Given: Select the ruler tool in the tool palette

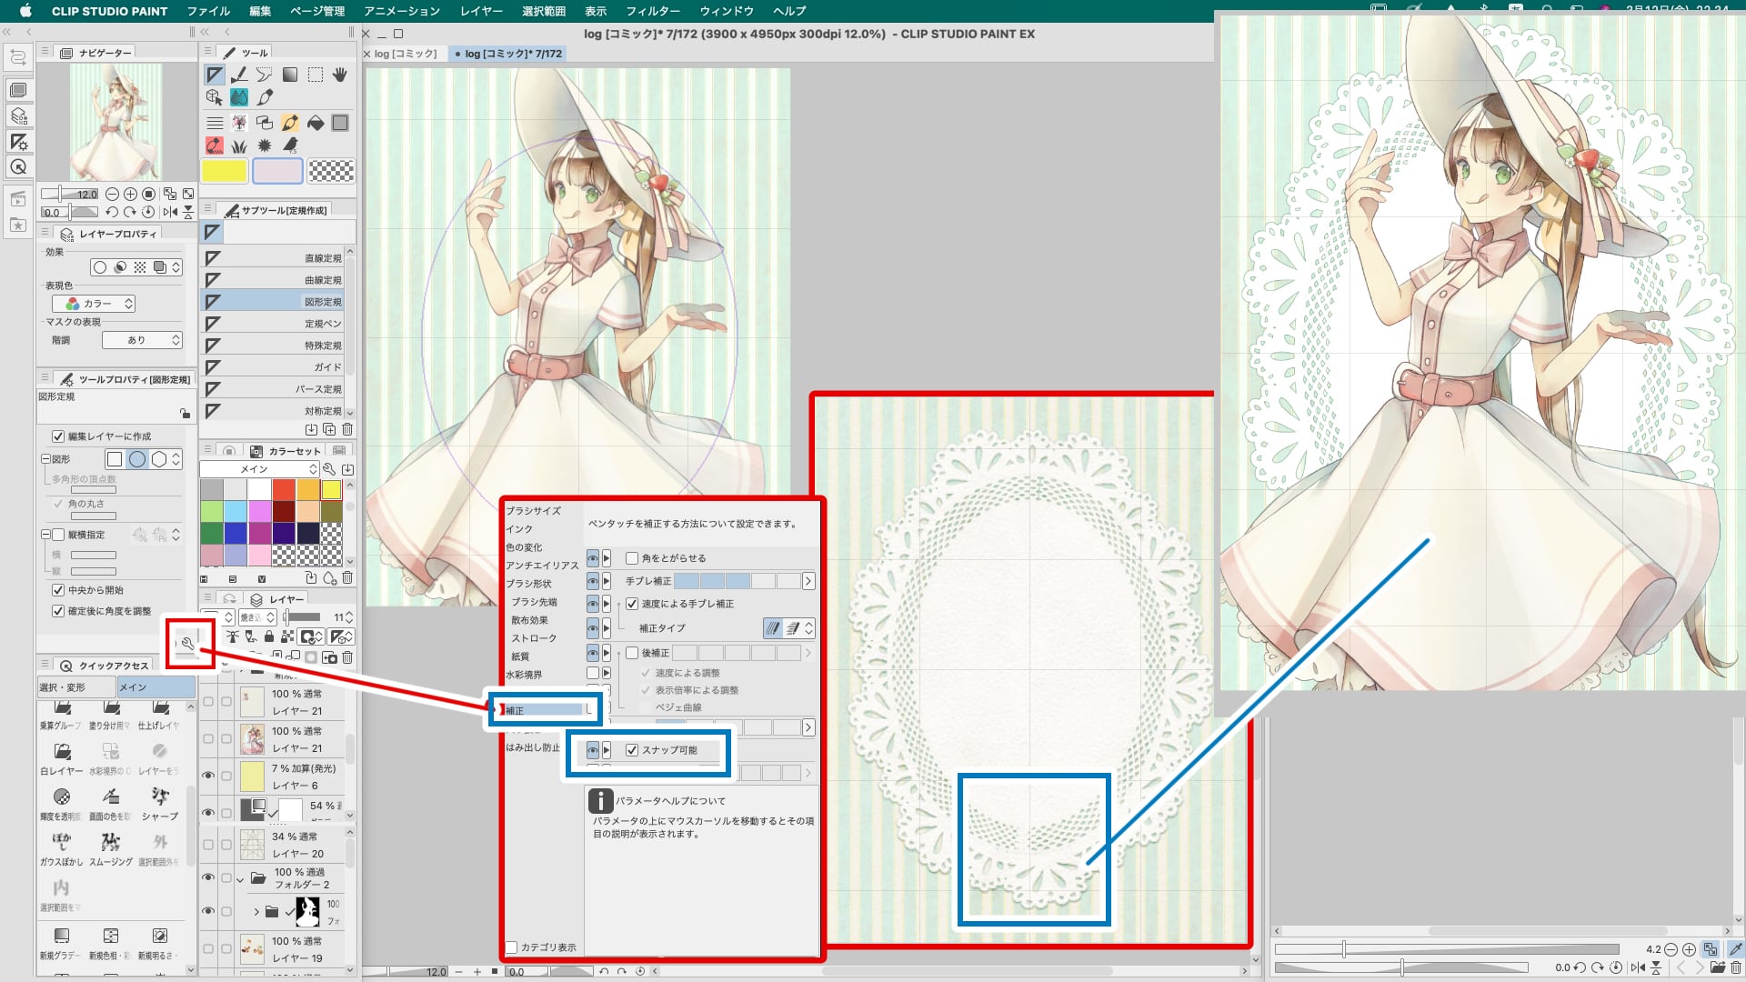Looking at the screenshot, I should [215, 75].
